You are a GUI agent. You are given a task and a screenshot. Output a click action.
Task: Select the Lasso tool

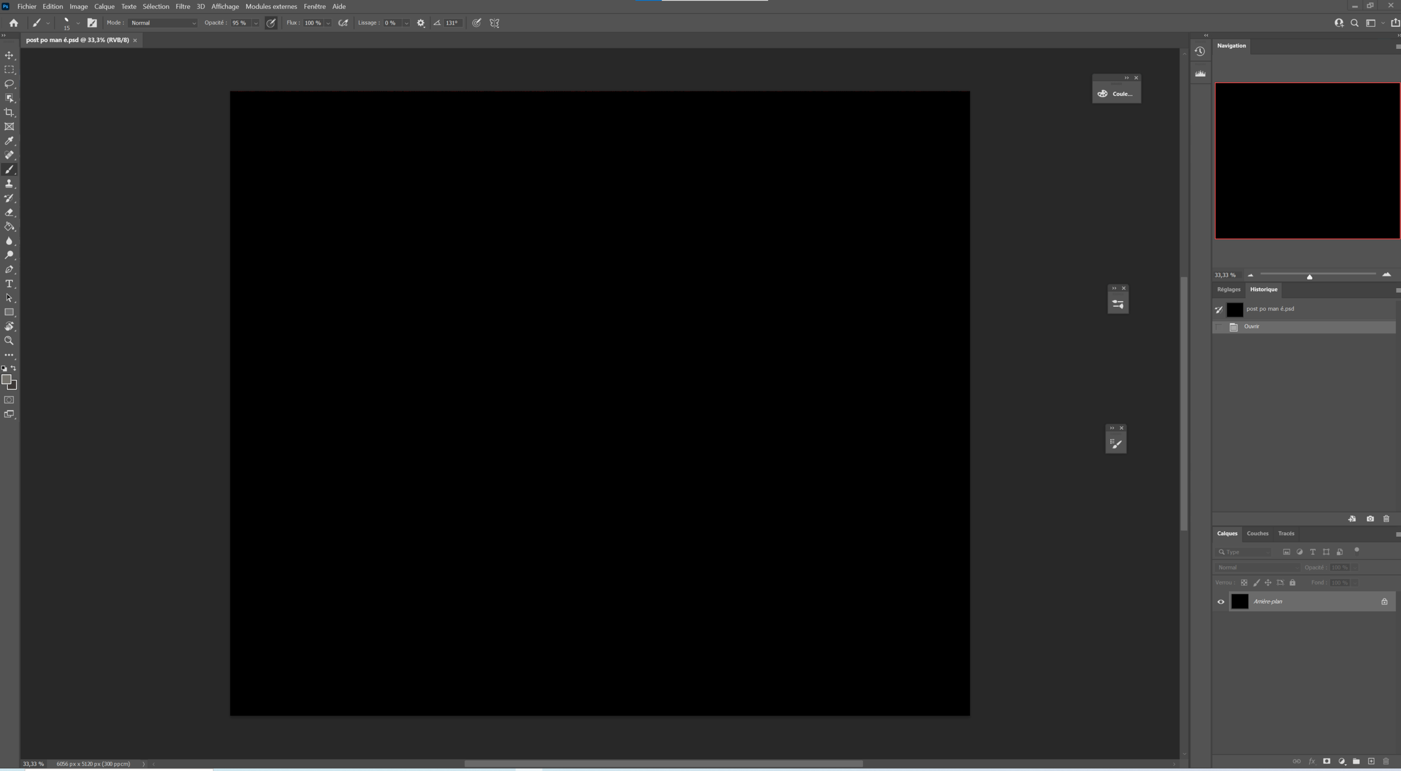(9, 83)
